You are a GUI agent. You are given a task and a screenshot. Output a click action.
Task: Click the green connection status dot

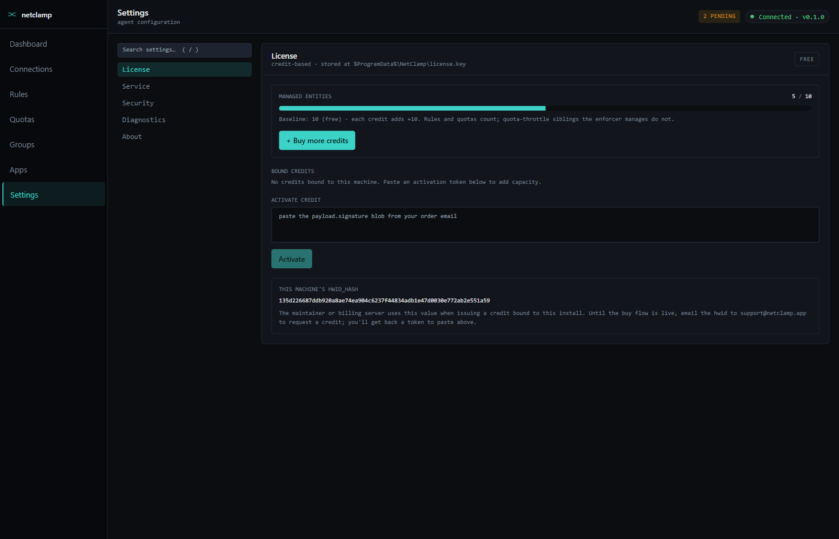752,17
